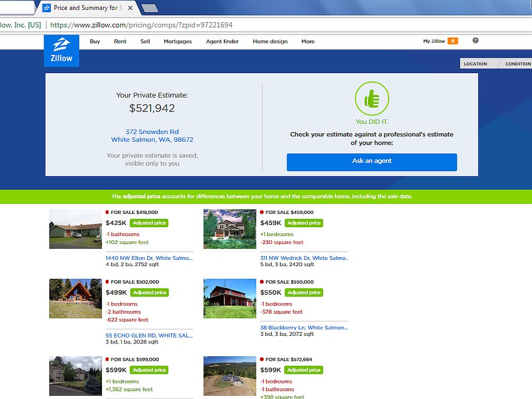Viewport: 532px width, 399px height.
Task: Open the Home design menu
Action: (x=270, y=42)
